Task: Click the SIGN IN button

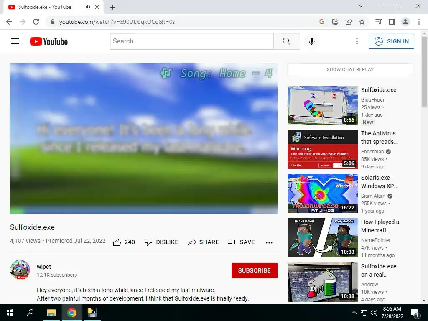Action: (391, 41)
